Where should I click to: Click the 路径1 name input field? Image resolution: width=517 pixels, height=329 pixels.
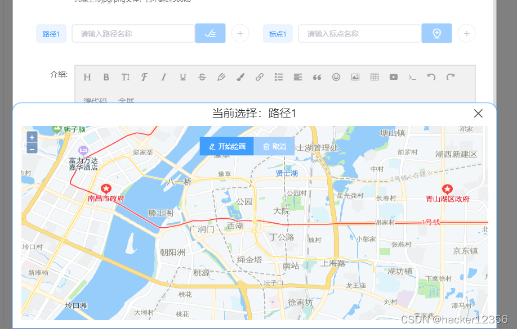(x=133, y=33)
